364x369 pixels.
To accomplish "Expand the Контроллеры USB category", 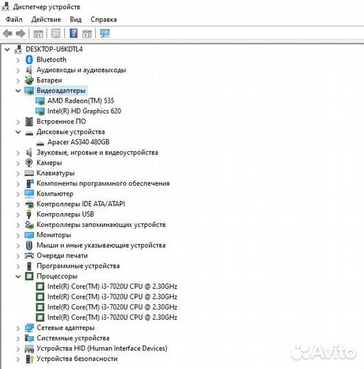I will [18, 215].
